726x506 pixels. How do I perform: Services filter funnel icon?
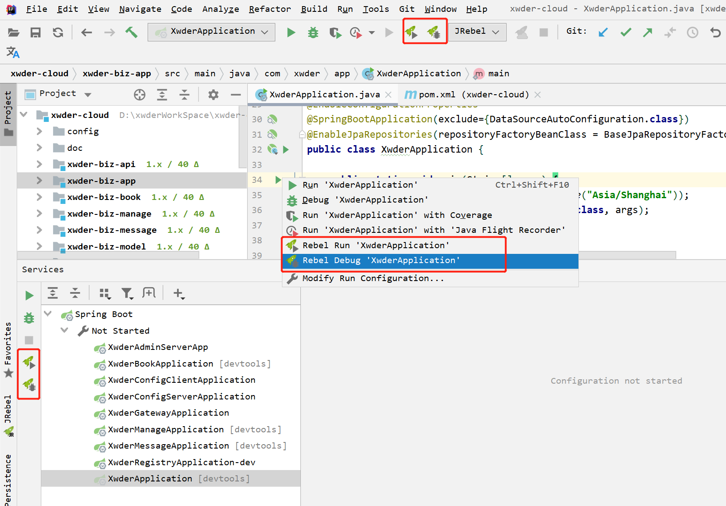point(127,293)
